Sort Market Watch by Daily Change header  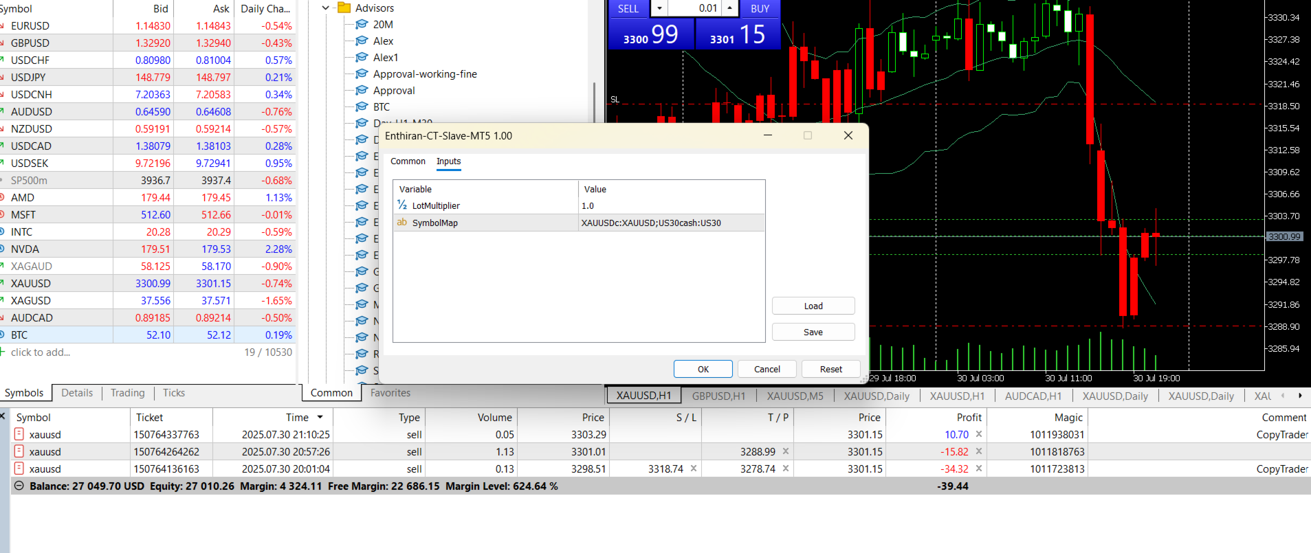point(265,8)
